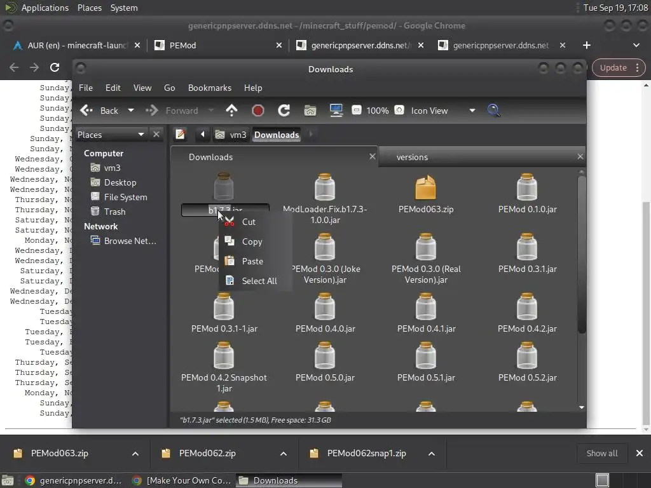Open new Chrome tab plus icon
This screenshot has height=488, width=651.
pyautogui.click(x=586, y=45)
